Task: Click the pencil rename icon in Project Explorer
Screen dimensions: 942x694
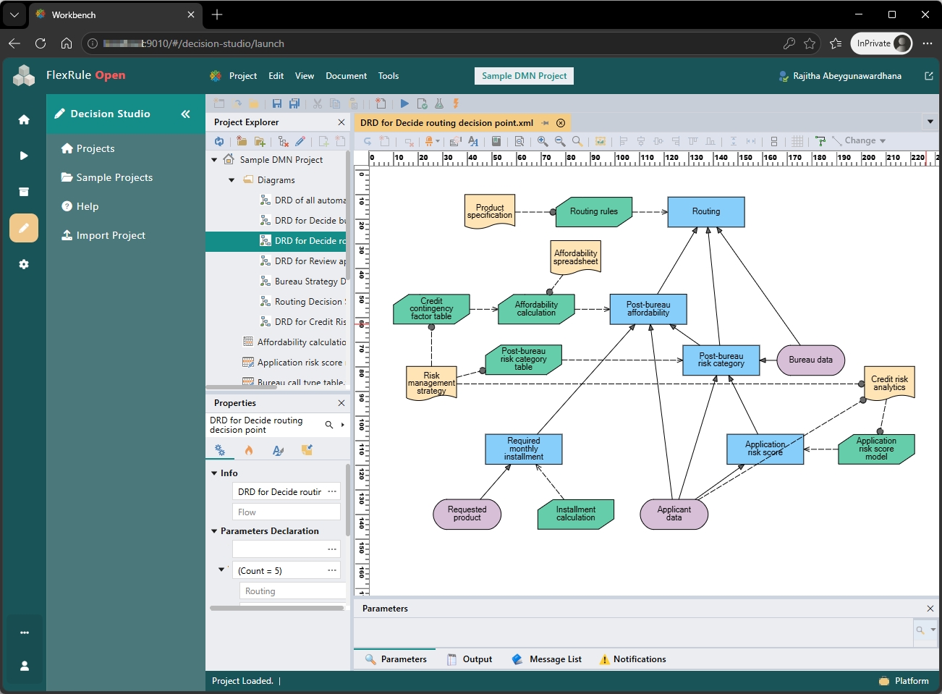Action: (300, 141)
